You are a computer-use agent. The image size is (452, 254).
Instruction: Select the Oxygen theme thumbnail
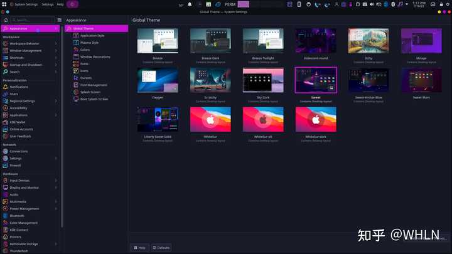coord(158,80)
